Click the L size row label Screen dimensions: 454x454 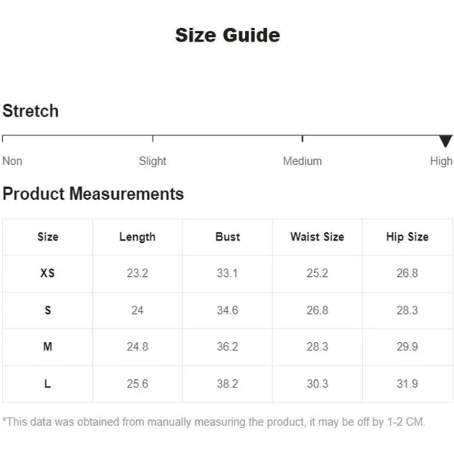coord(48,384)
